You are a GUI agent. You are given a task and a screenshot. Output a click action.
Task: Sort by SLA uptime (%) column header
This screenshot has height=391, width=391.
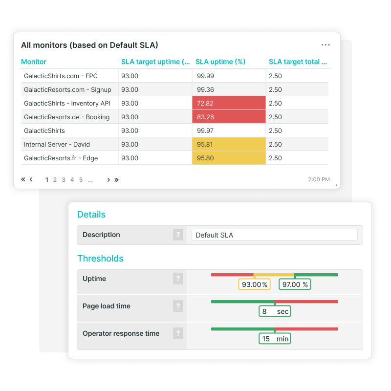point(220,62)
